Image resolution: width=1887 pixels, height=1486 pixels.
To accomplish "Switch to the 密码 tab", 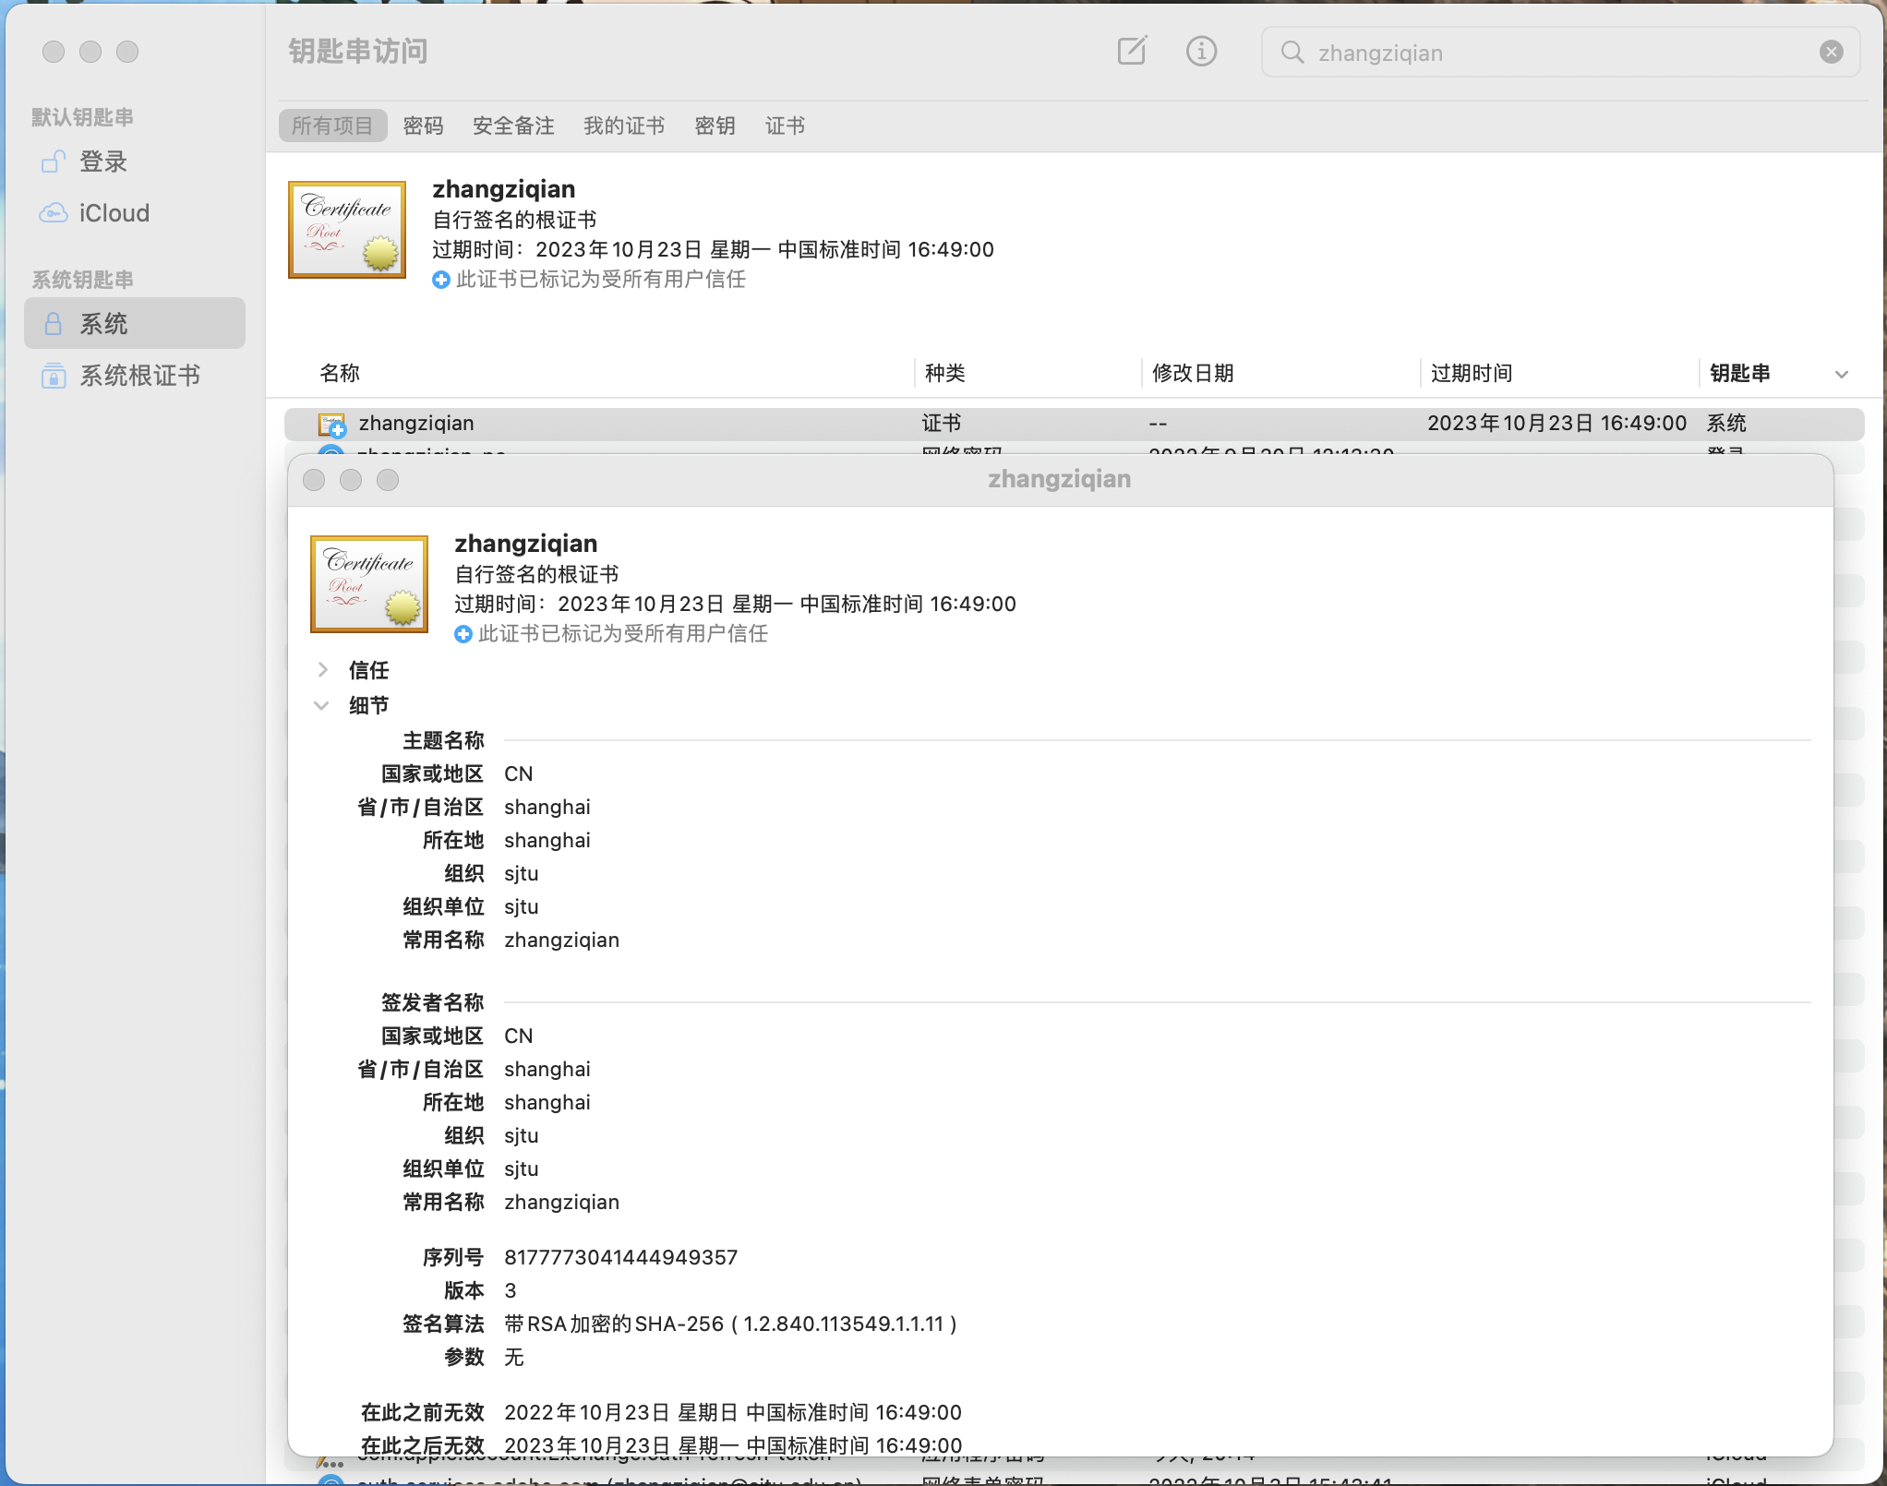I will click(423, 126).
